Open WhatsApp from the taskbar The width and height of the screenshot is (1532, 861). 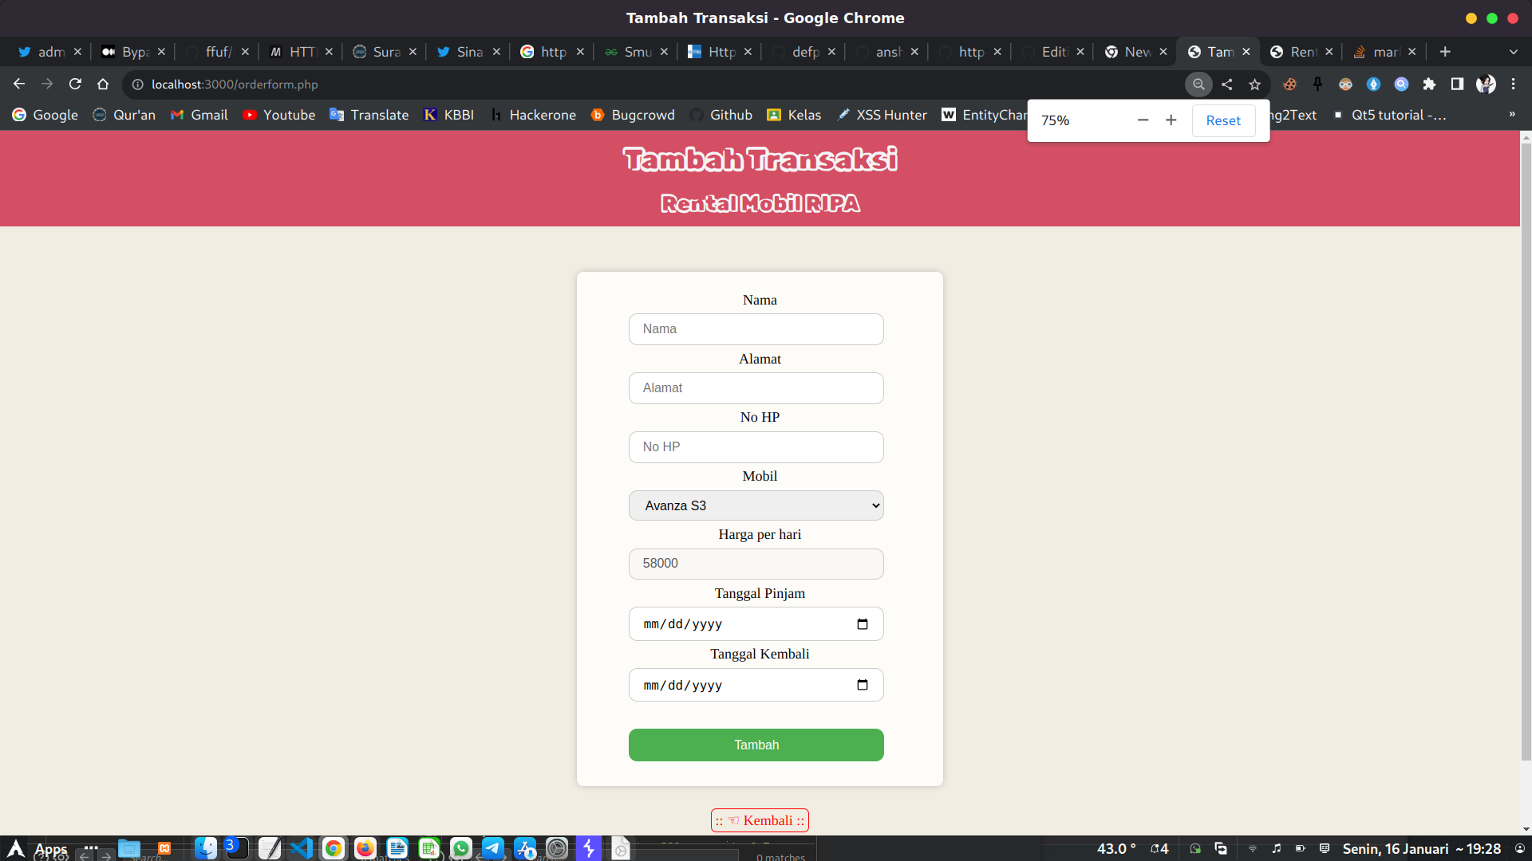coord(460,848)
